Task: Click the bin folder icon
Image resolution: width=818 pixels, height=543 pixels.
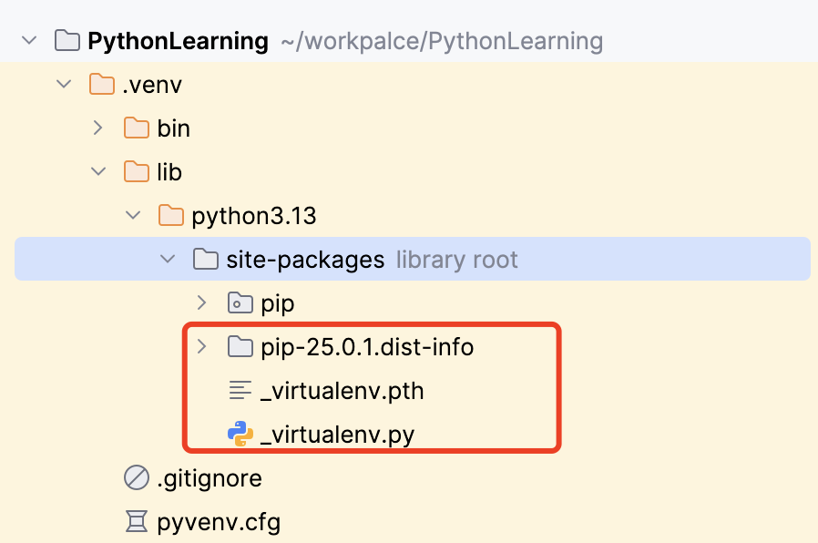Action: pos(136,128)
